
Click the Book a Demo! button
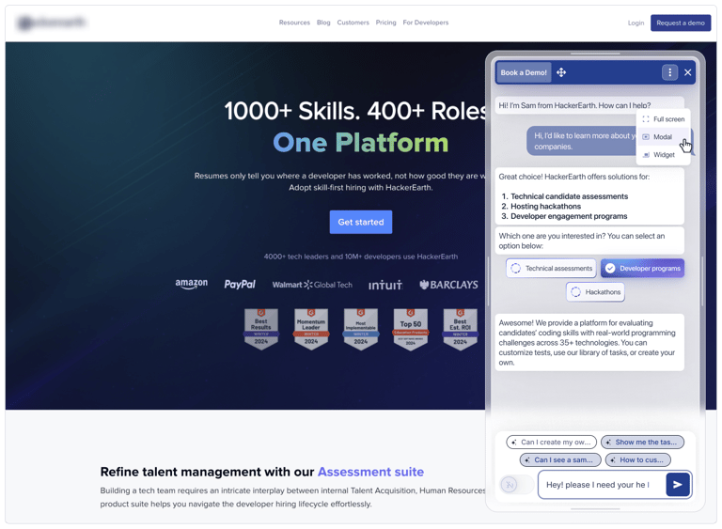coord(524,72)
